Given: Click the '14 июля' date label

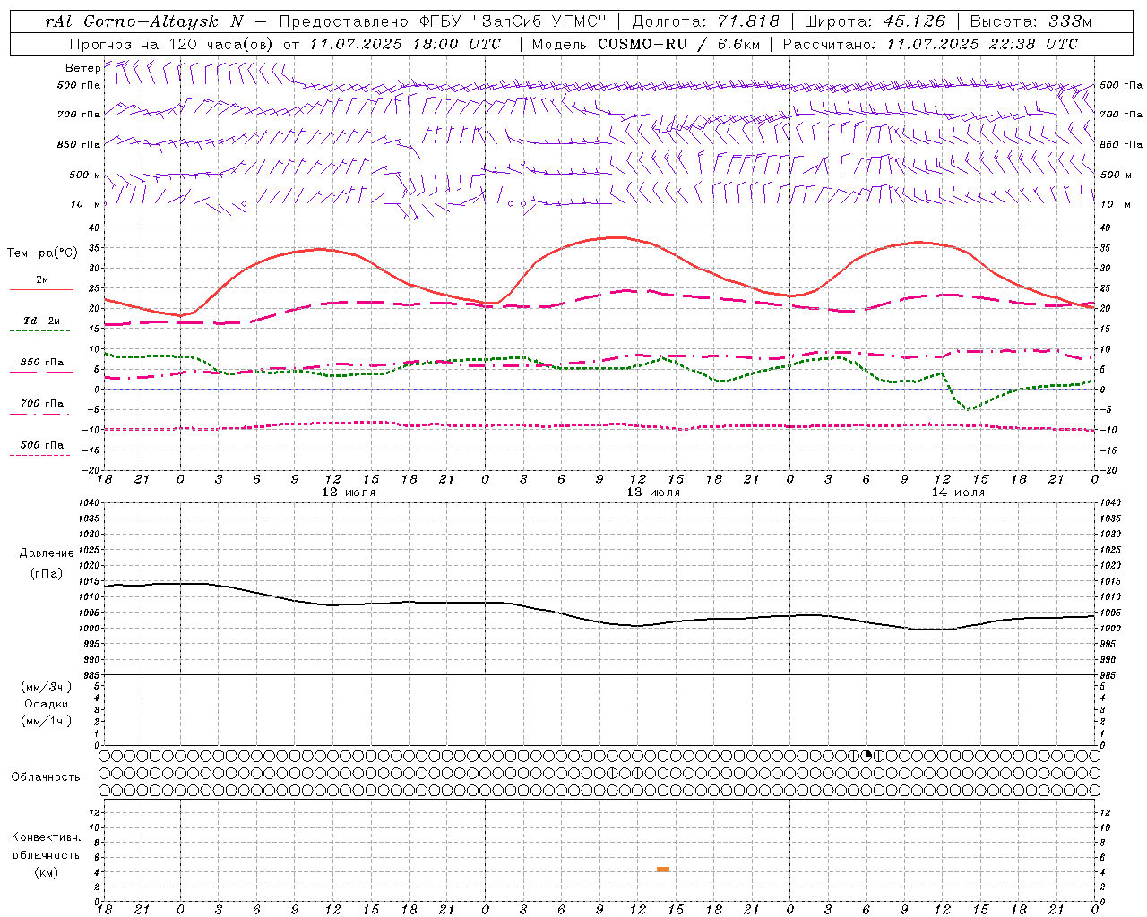Looking at the screenshot, I should 958,492.
